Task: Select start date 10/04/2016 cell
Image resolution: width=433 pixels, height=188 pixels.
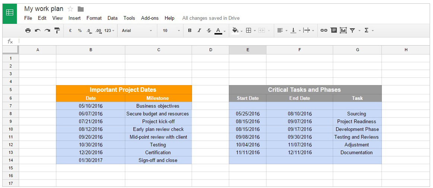Action: [x=248, y=145]
